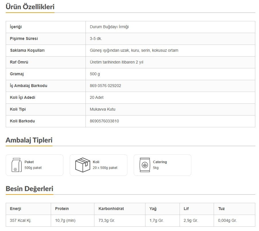Click the inner barcode number 869 0576 029202

105,86
